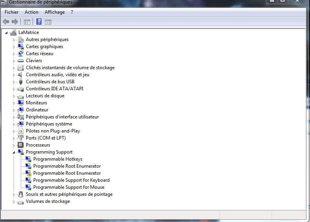The width and height of the screenshot is (310, 222).
Task: Click the Programmable Hotkeys device icon
Action: [x=28, y=159]
